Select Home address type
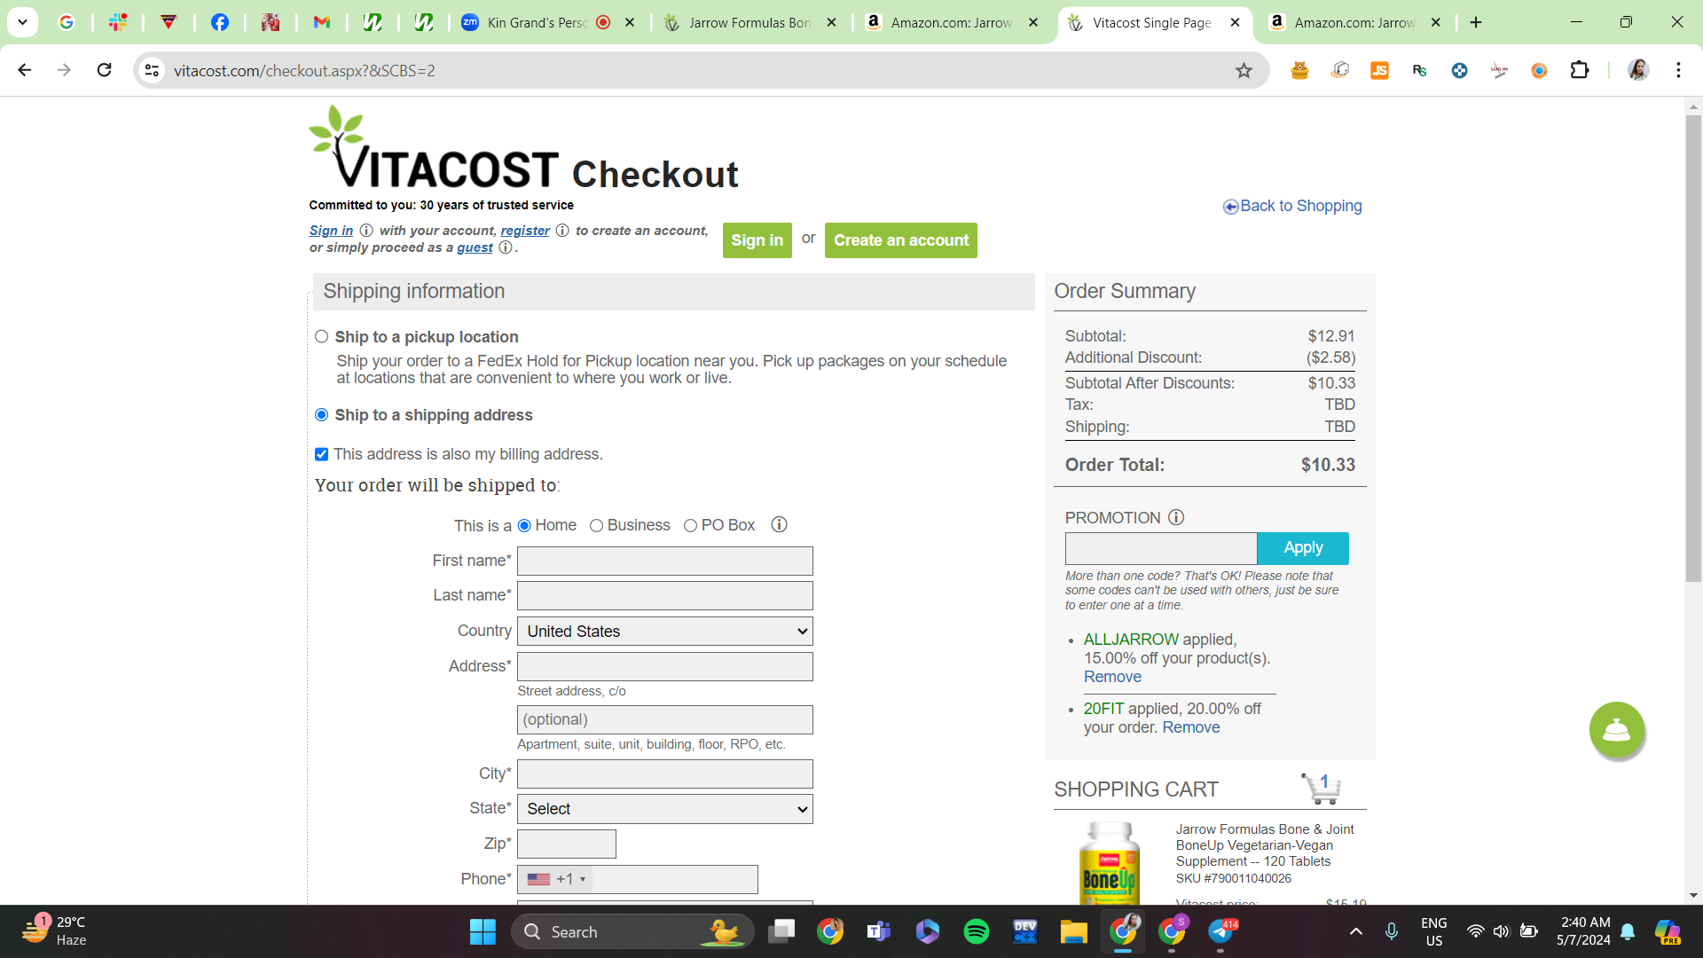 [524, 526]
